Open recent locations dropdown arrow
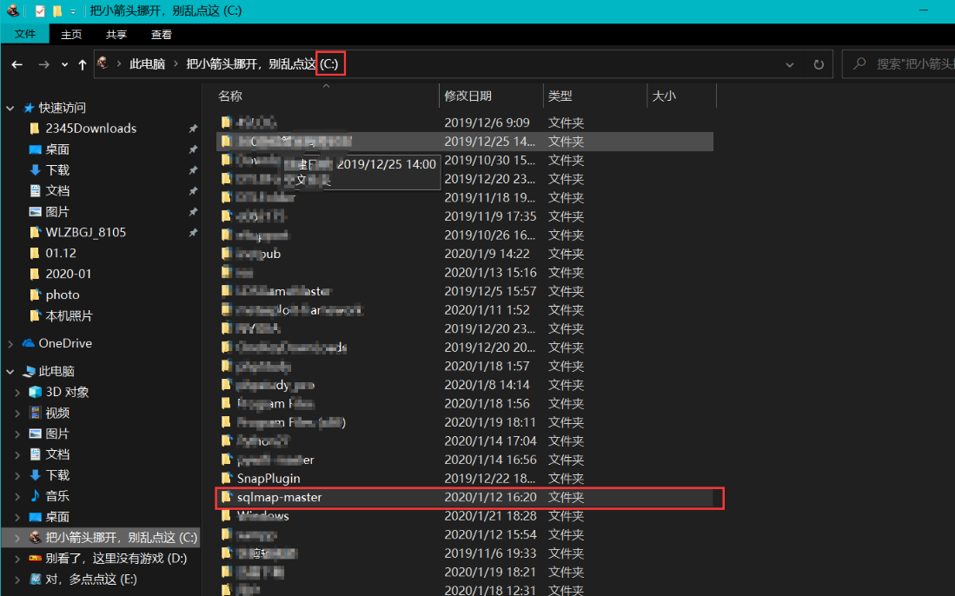The width and height of the screenshot is (955, 596). [x=64, y=64]
